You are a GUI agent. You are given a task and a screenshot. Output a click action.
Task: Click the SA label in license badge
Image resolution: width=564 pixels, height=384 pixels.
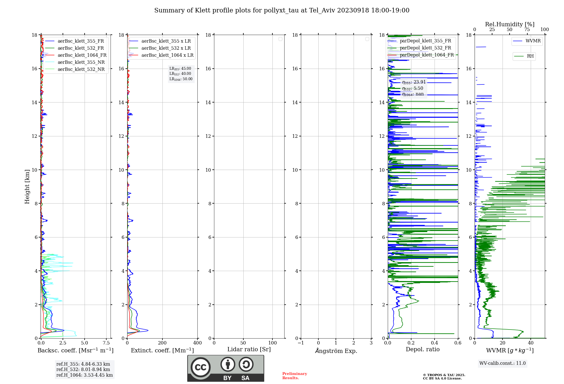point(245,378)
